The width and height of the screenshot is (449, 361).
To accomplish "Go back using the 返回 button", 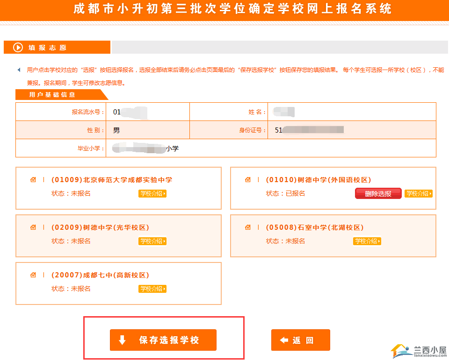I will point(300,340).
